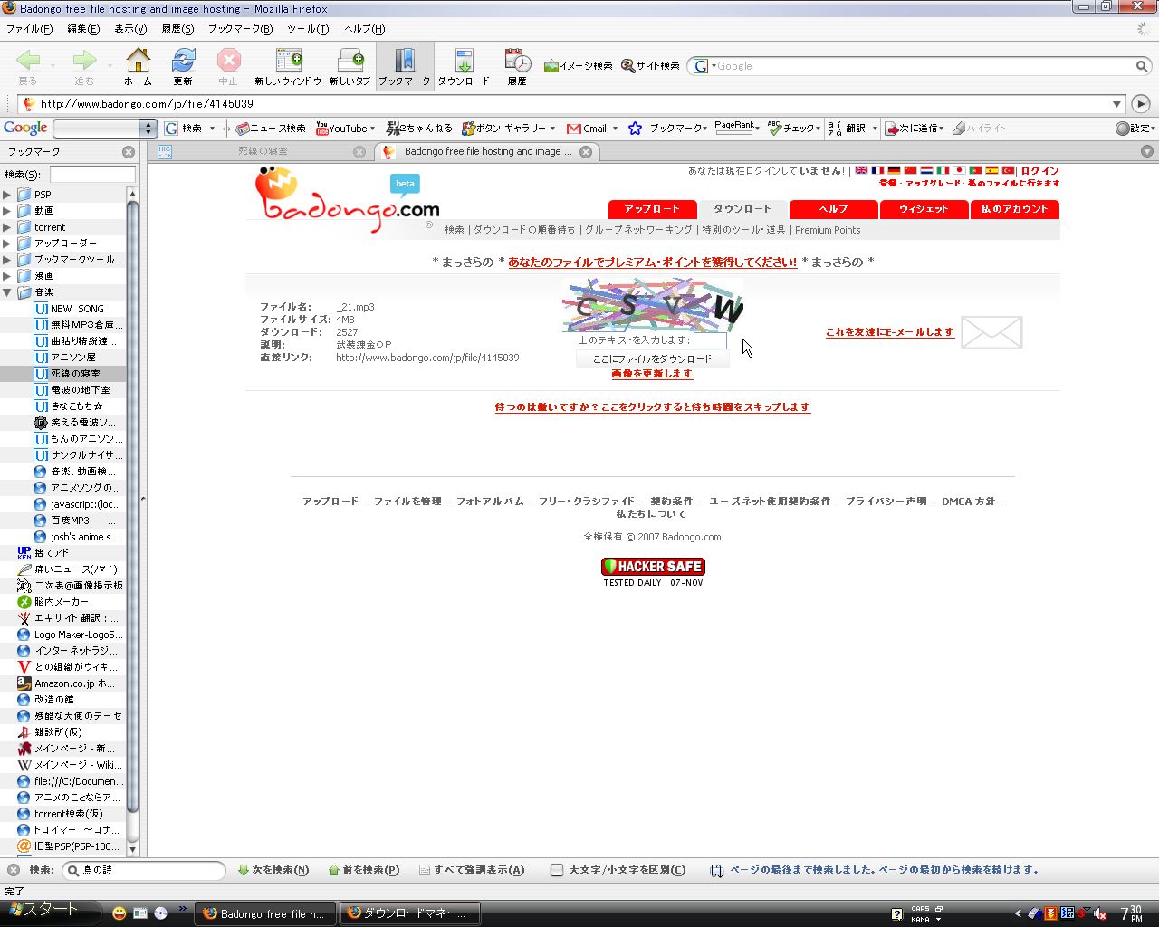Click the Forward arrow toolbar icon

[84, 66]
